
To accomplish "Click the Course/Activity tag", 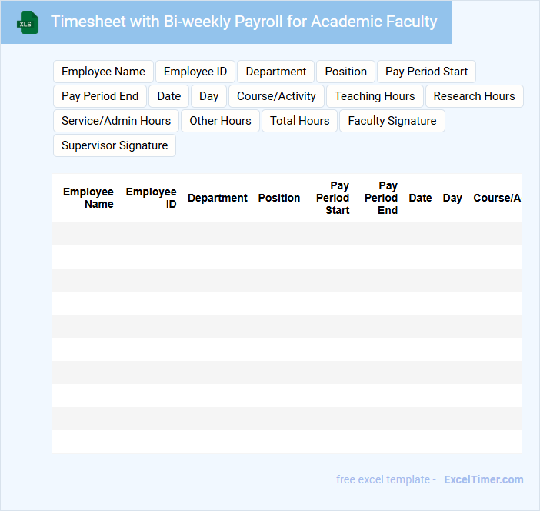I will [276, 96].
